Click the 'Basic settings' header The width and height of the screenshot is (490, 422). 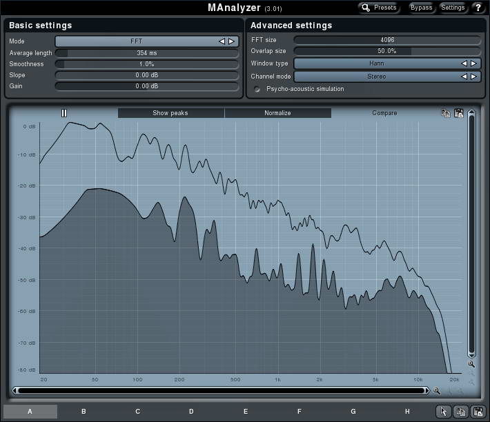(x=40, y=26)
